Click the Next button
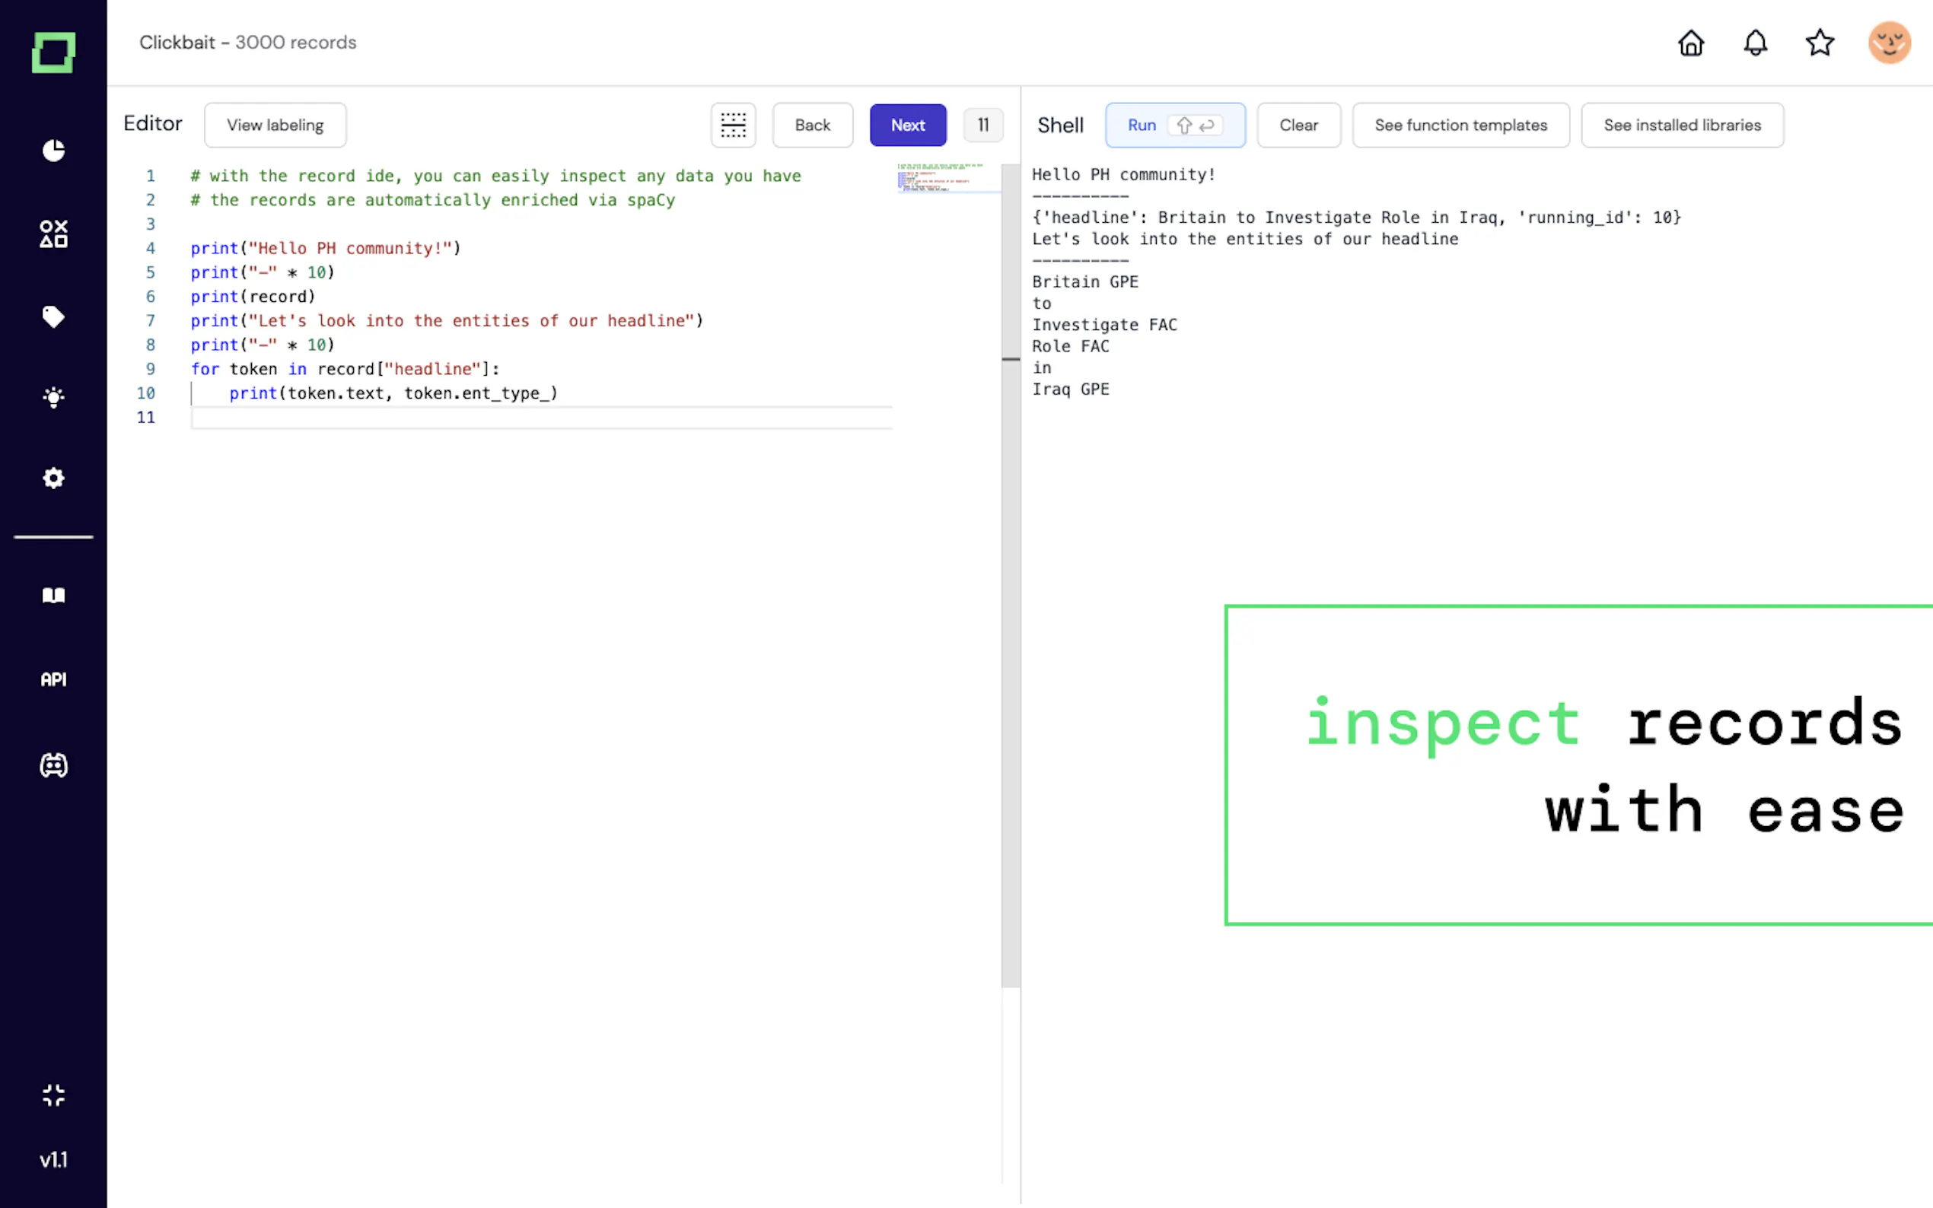 [x=908, y=125]
